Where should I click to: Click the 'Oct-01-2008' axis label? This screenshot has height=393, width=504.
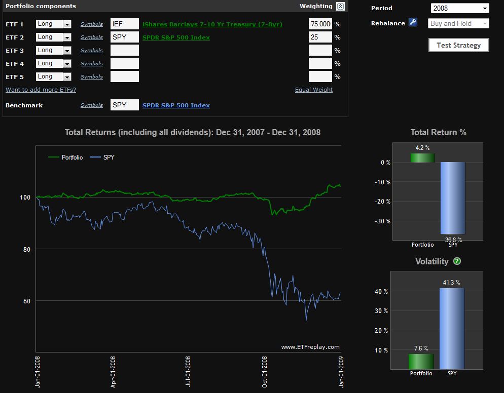265,372
